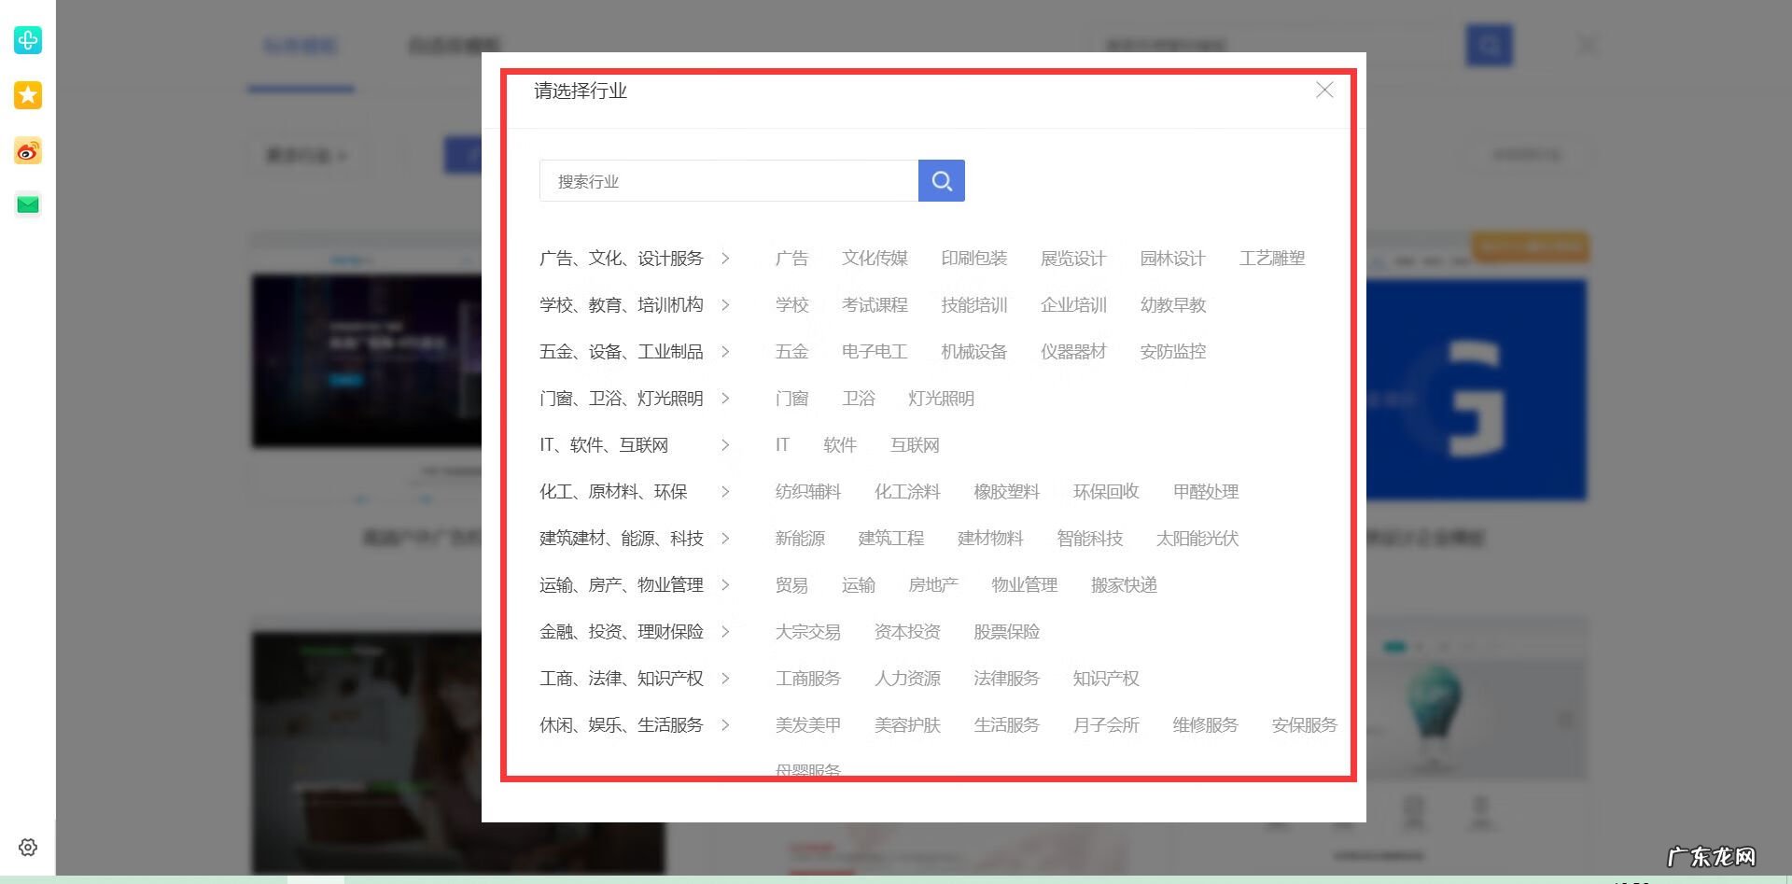1792x884 pixels.
Task: Click the yellow star favorites sidebar icon
Action: [x=27, y=95]
